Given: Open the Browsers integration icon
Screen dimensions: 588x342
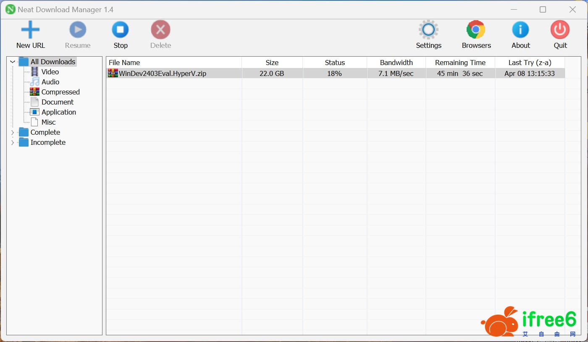Looking at the screenshot, I should [476, 30].
